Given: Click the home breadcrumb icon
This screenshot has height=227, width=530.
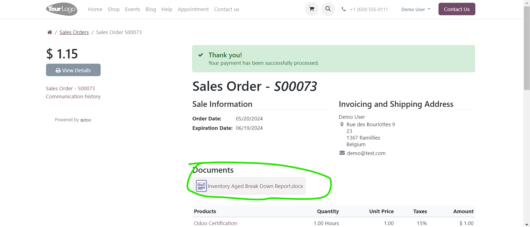Looking at the screenshot, I should [50, 32].
